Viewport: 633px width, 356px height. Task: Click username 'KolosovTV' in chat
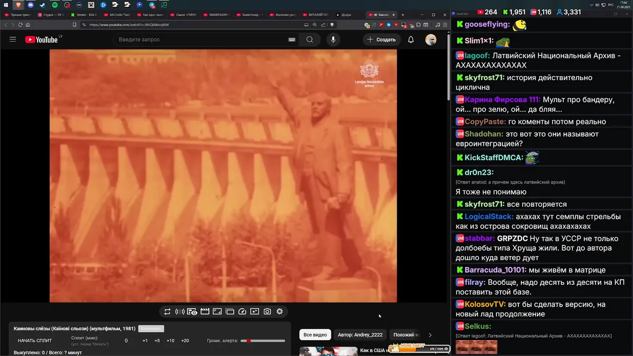(485, 305)
